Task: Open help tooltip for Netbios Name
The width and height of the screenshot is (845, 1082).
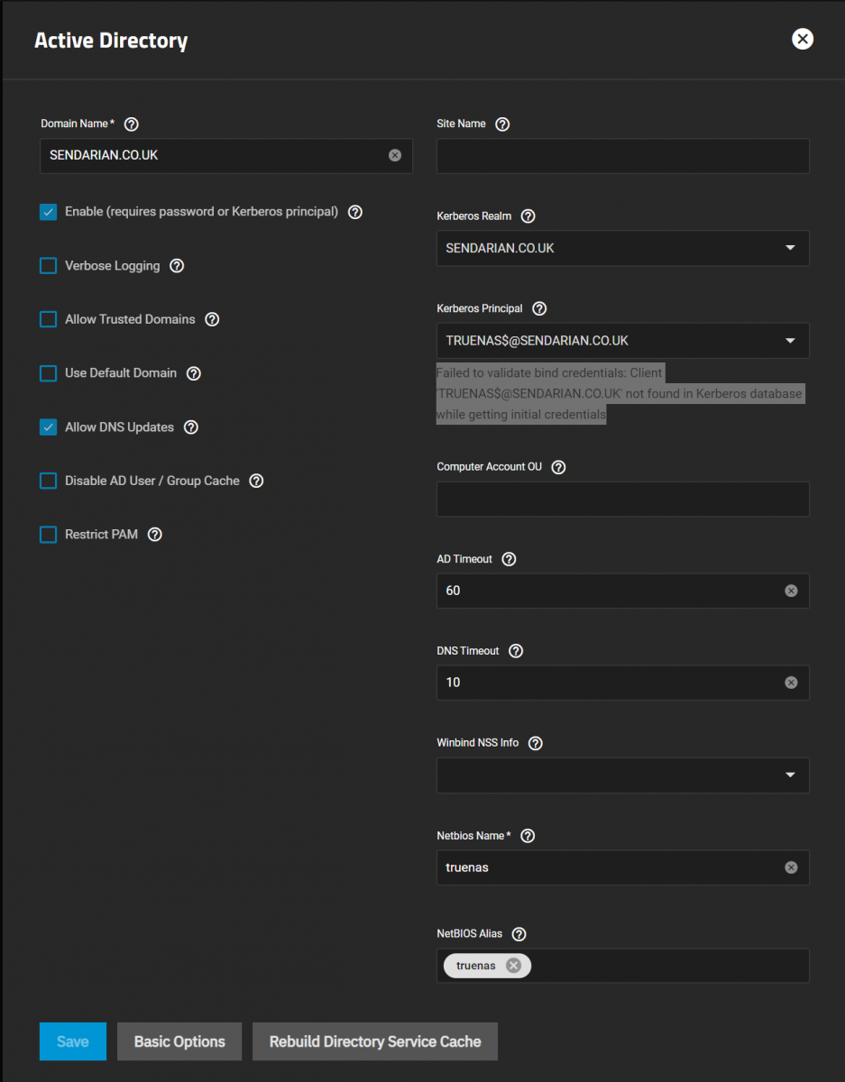Action: point(528,836)
